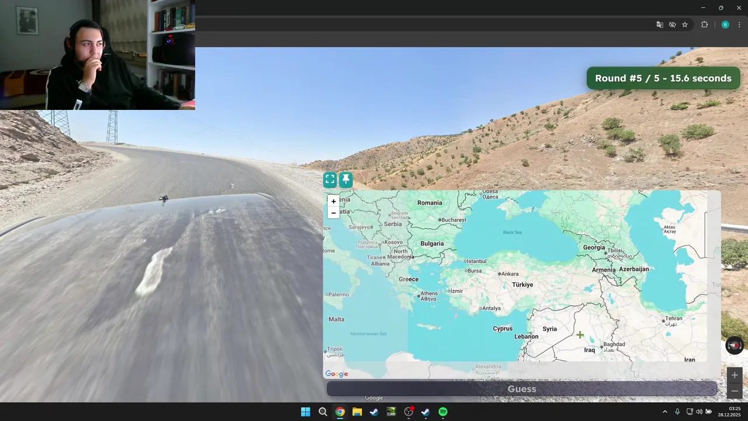Place a guess on Tehran
Image resolution: width=748 pixels, height=421 pixels.
[672, 320]
